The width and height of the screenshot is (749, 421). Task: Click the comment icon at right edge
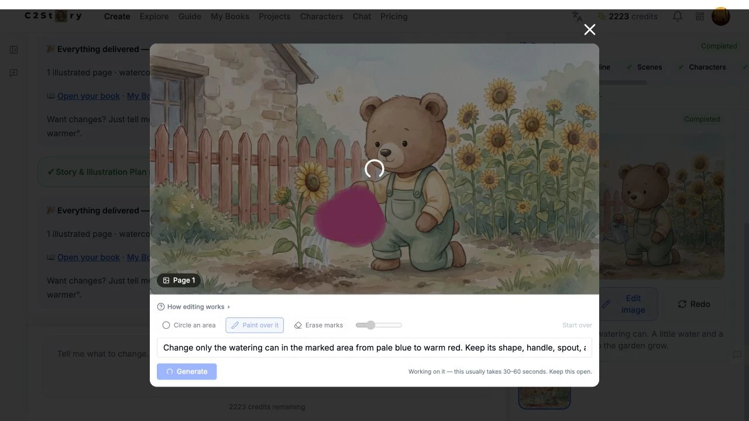[x=737, y=354]
